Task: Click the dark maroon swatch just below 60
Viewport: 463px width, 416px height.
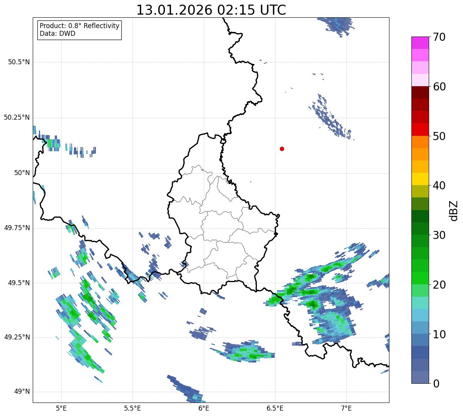Action: coord(420,92)
